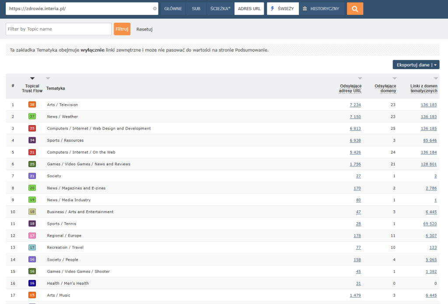This screenshot has height=304, width=448.
Task: Select the ADRES URL scope tab
Action: click(x=249, y=9)
